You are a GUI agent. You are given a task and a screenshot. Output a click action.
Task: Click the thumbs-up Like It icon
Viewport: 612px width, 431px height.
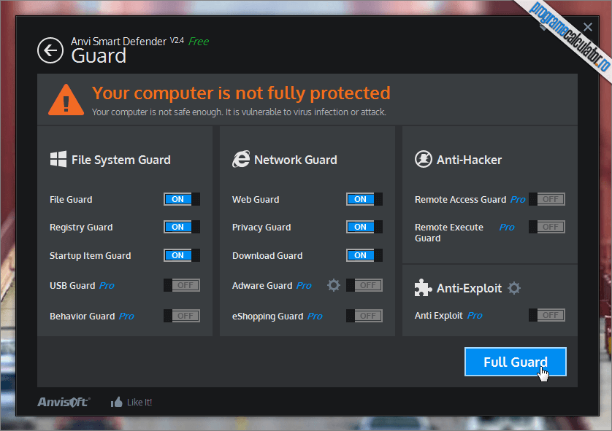(x=116, y=402)
